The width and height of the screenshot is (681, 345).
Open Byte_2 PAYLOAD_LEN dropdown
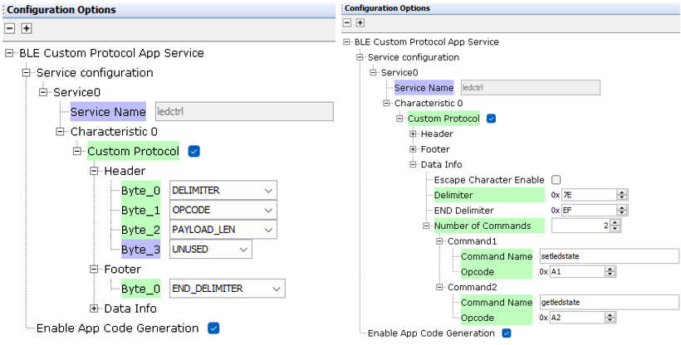223,230
